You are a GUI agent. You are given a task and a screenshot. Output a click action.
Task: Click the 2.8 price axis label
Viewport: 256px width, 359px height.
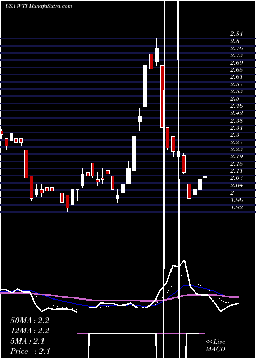click(x=234, y=41)
